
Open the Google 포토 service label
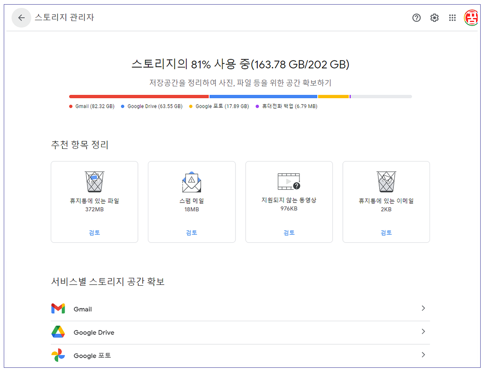pyautogui.click(x=92, y=356)
